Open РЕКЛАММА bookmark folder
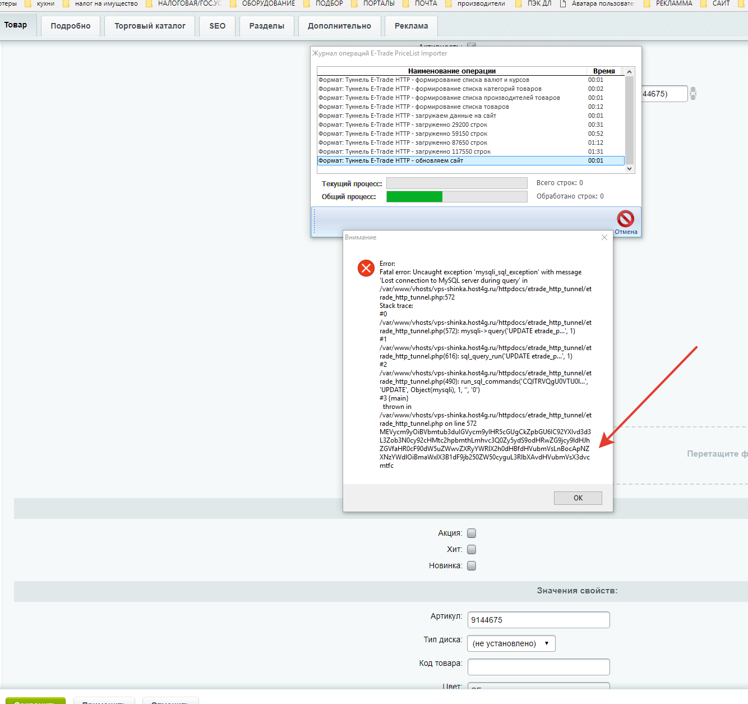 point(668,3)
